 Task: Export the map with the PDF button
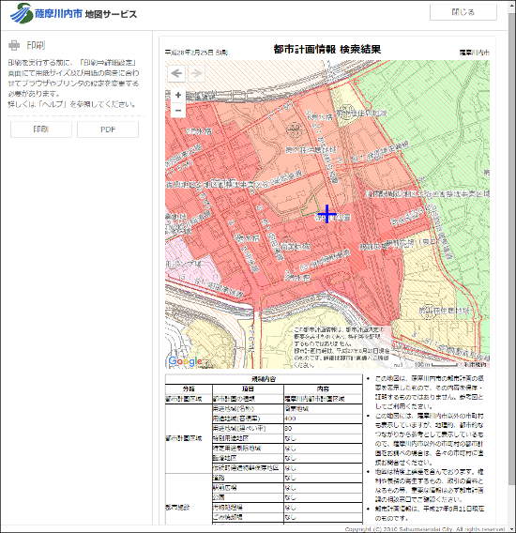[108, 129]
